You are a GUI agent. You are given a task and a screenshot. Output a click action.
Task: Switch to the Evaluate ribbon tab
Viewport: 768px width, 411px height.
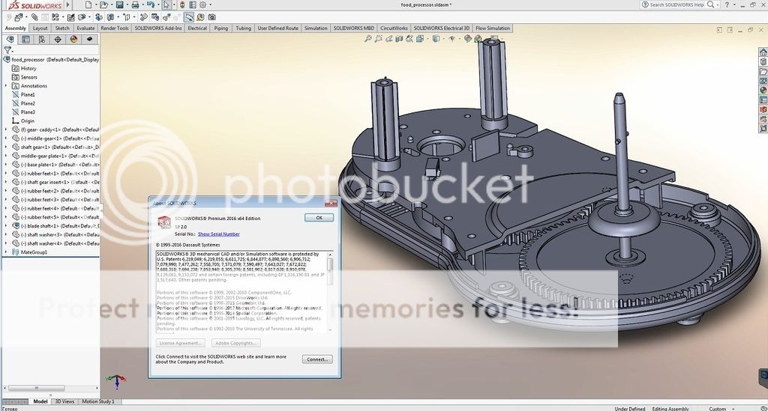[85, 28]
